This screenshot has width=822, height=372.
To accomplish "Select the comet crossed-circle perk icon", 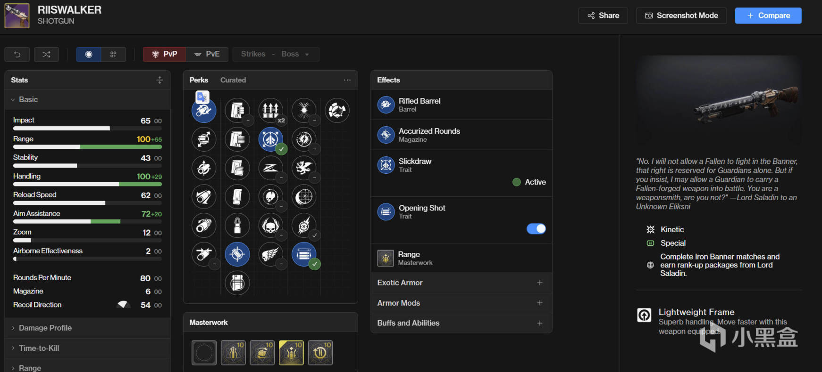I will (x=304, y=226).
